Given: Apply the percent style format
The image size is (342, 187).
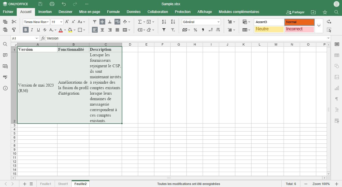Looking at the screenshot, I should (195, 30).
